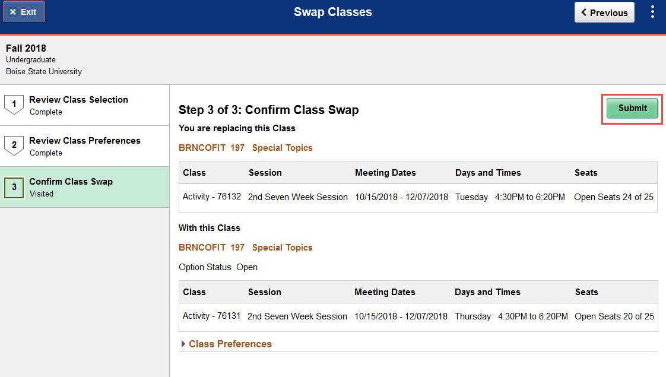Open BRNCOFIT 197 link under With this Class
The image size is (666, 377).
pos(211,248)
